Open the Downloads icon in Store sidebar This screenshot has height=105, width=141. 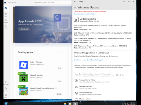(6, 89)
